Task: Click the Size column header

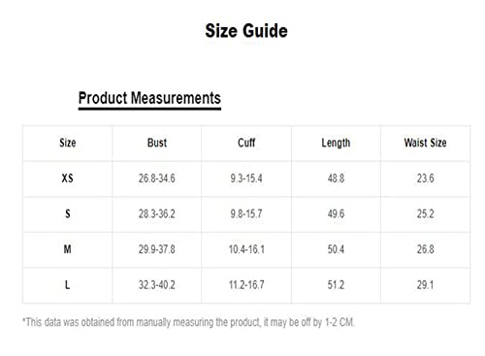Action: (68, 143)
